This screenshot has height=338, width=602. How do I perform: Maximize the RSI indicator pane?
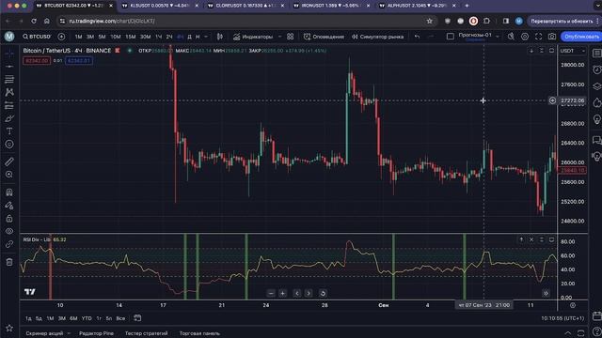552,239
